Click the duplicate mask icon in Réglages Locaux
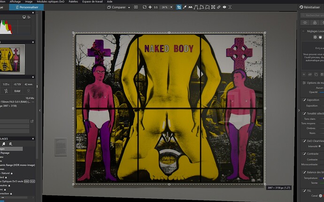The image size is (324, 202). pos(316,74)
